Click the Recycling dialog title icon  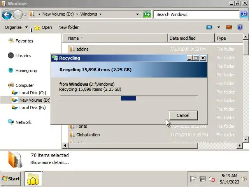tap(55, 58)
